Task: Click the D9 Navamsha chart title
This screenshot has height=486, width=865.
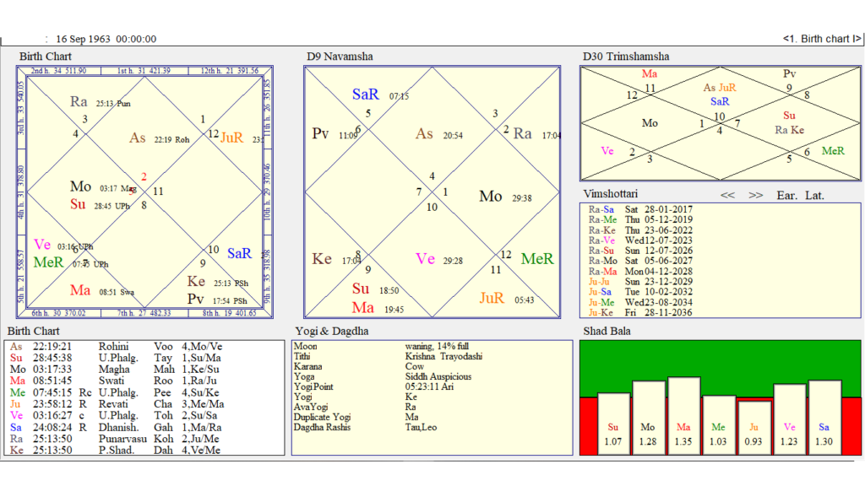Action: [x=340, y=57]
